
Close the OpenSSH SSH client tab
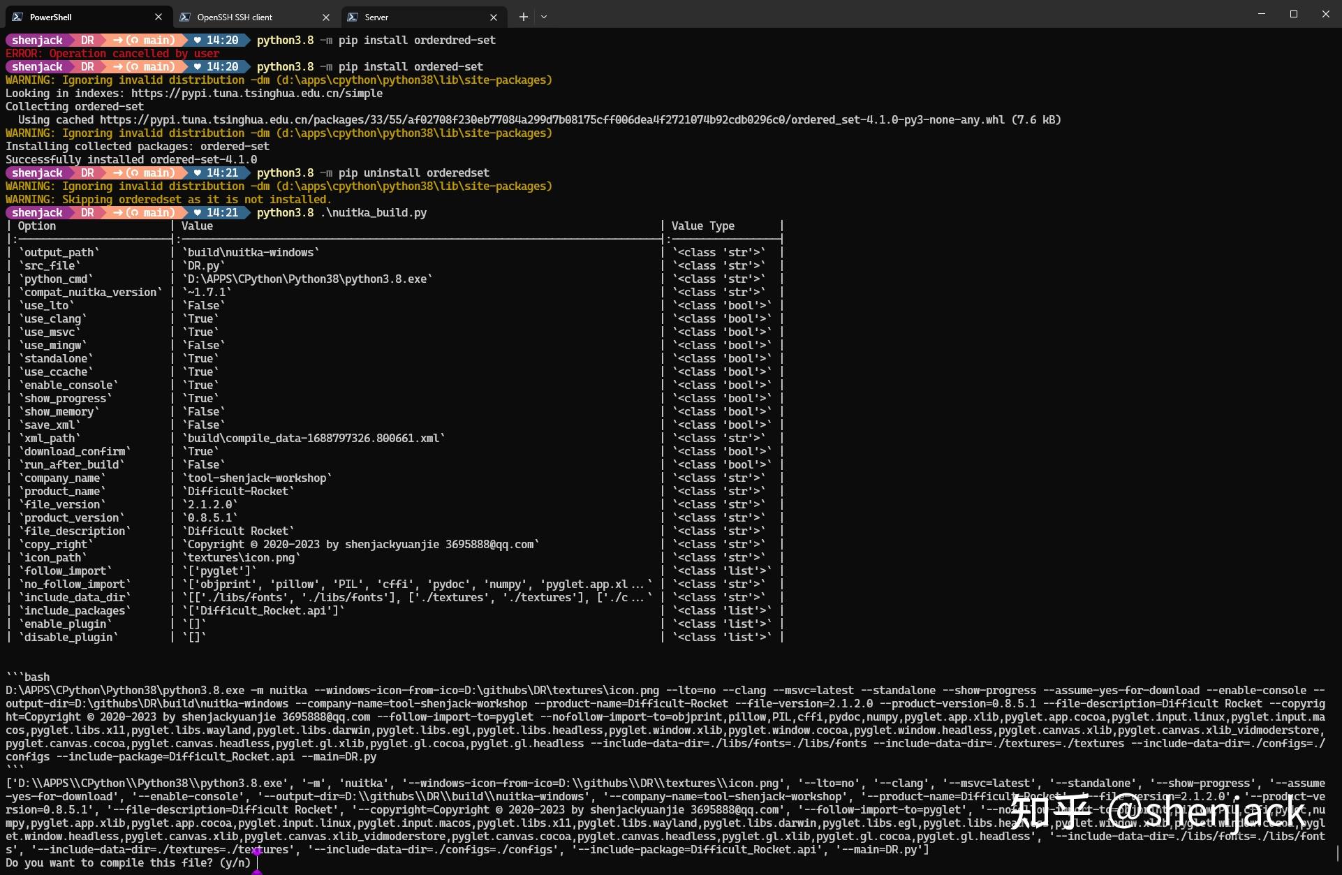326,17
